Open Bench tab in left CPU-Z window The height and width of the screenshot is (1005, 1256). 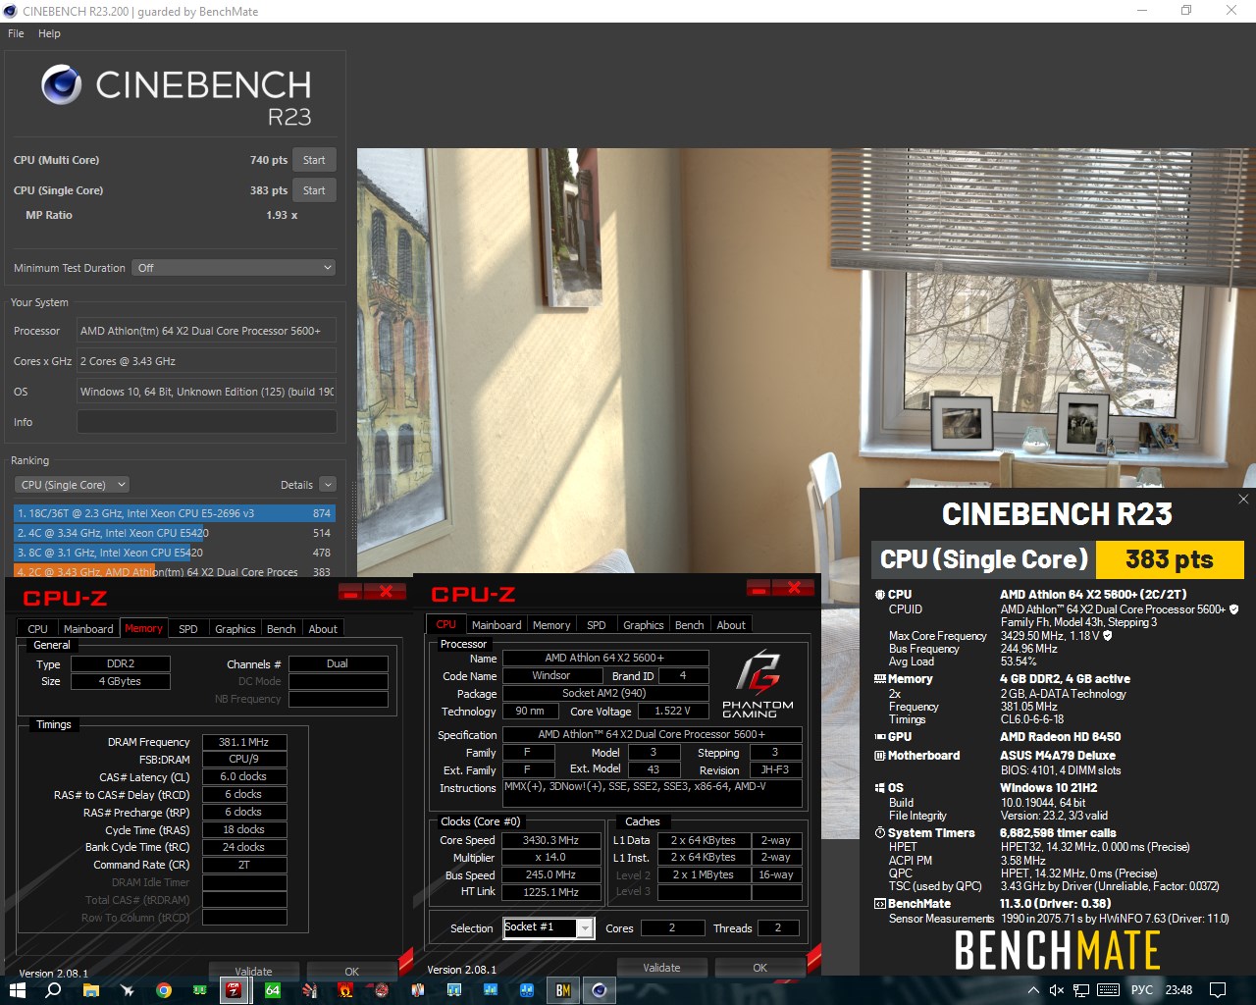point(282,629)
